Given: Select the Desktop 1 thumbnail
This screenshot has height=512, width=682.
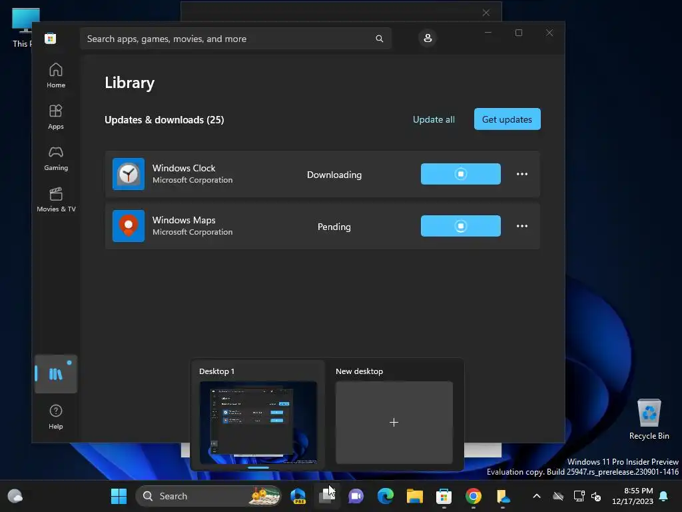Looking at the screenshot, I should click(x=258, y=422).
